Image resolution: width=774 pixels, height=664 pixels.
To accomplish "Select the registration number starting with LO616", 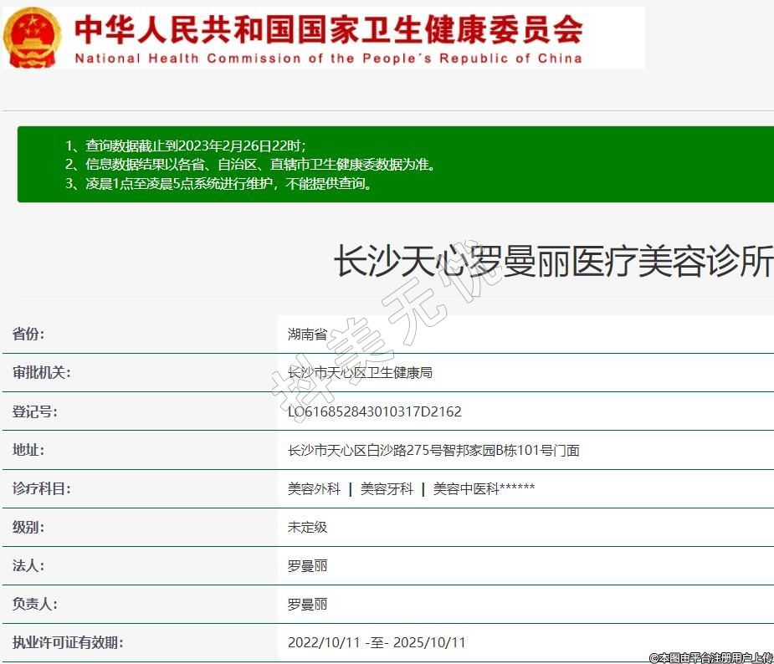I will click(x=374, y=411).
